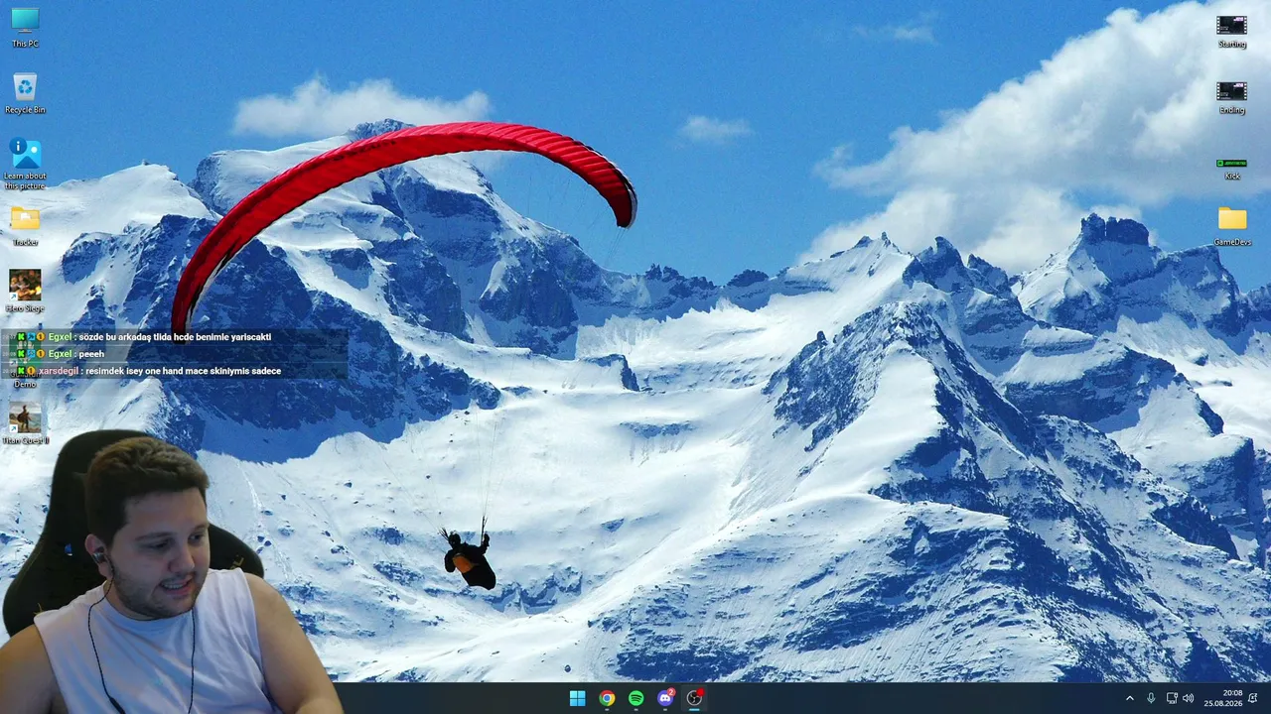Select the This PC desktop icon
The height and width of the screenshot is (714, 1271).
point(25,27)
